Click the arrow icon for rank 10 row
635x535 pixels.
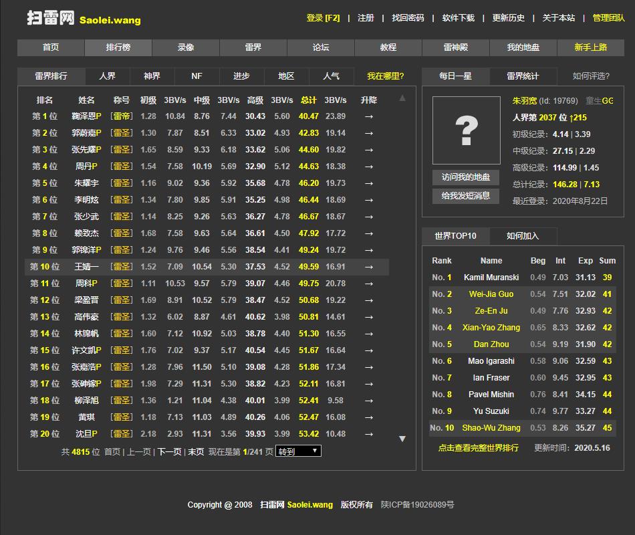click(368, 267)
